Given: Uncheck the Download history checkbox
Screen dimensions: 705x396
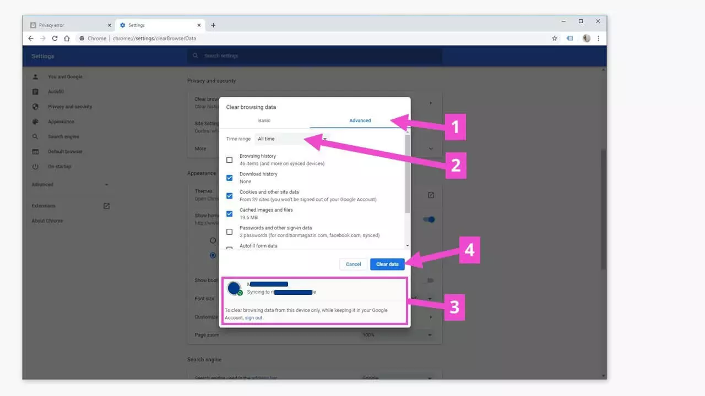Looking at the screenshot, I should tap(230, 178).
